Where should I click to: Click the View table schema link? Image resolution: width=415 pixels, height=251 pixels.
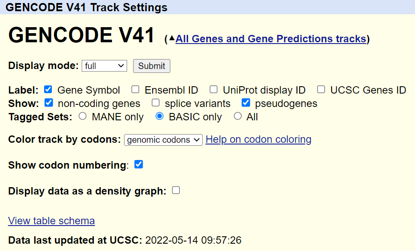[51, 221]
